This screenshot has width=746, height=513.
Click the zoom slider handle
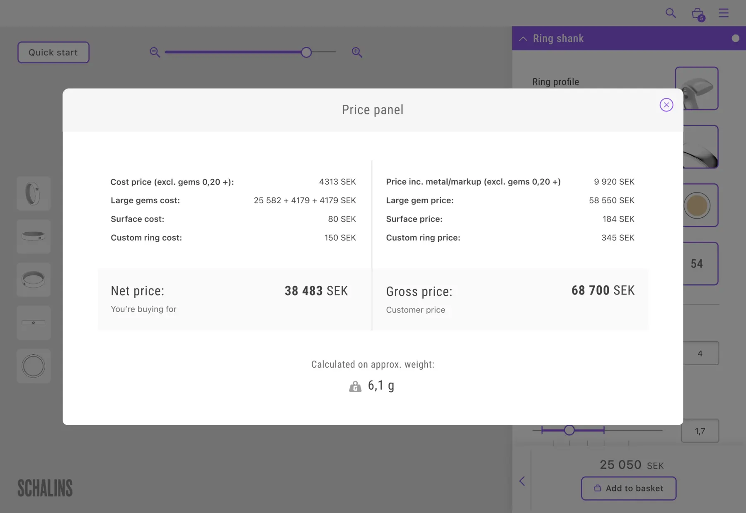[x=306, y=52]
